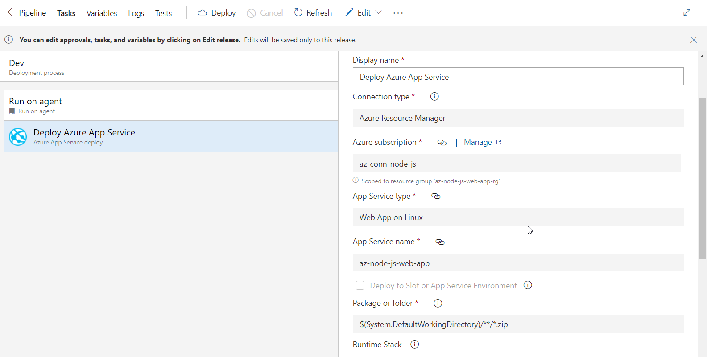The height and width of the screenshot is (357, 707).
Task: Click the right panel vertical scrollbar
Action: coord(702,178)
